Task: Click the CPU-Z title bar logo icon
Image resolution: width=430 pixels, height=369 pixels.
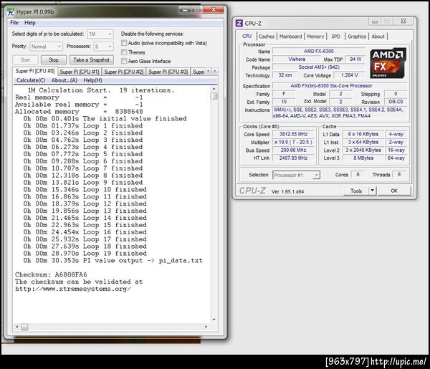Action: point(239,24)
